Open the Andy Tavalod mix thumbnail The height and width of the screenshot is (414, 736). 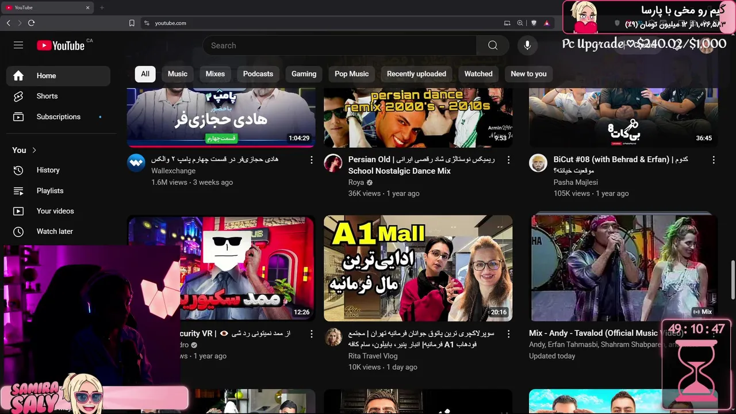coord(624,268)
